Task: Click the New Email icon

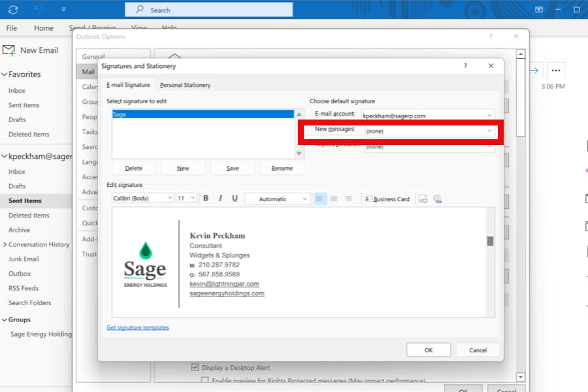Action: click(x=9, y=50)
